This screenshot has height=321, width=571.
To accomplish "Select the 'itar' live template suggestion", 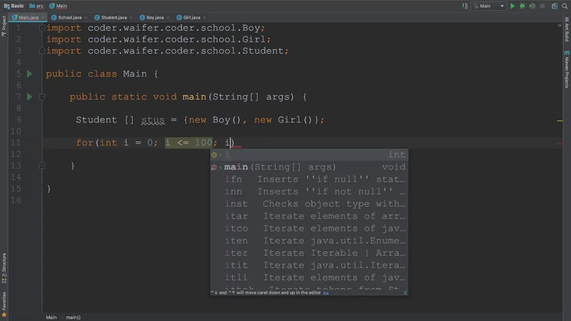I will point(309,216).
